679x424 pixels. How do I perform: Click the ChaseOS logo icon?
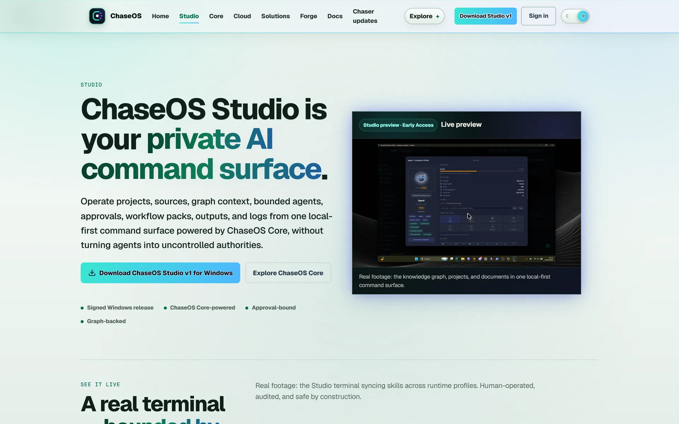click(97, 16)
